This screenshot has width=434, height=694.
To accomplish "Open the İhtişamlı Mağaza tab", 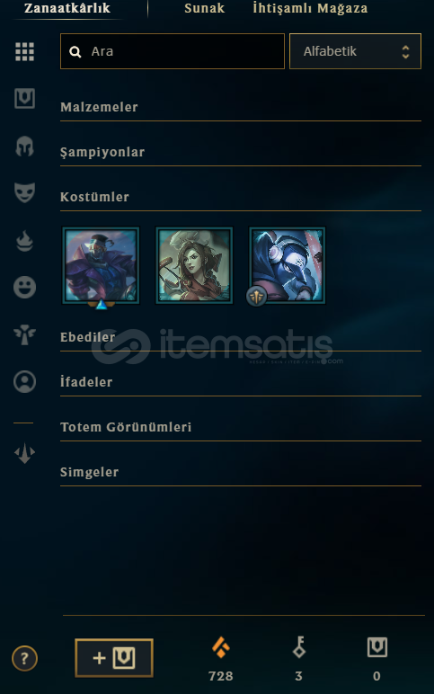I will click(x=310, y=8).
